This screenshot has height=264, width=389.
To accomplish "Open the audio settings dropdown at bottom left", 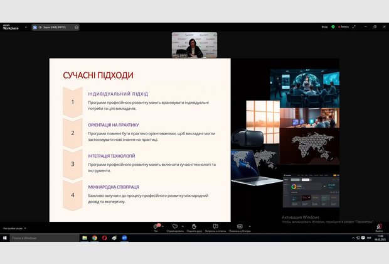I will [25, 228].
